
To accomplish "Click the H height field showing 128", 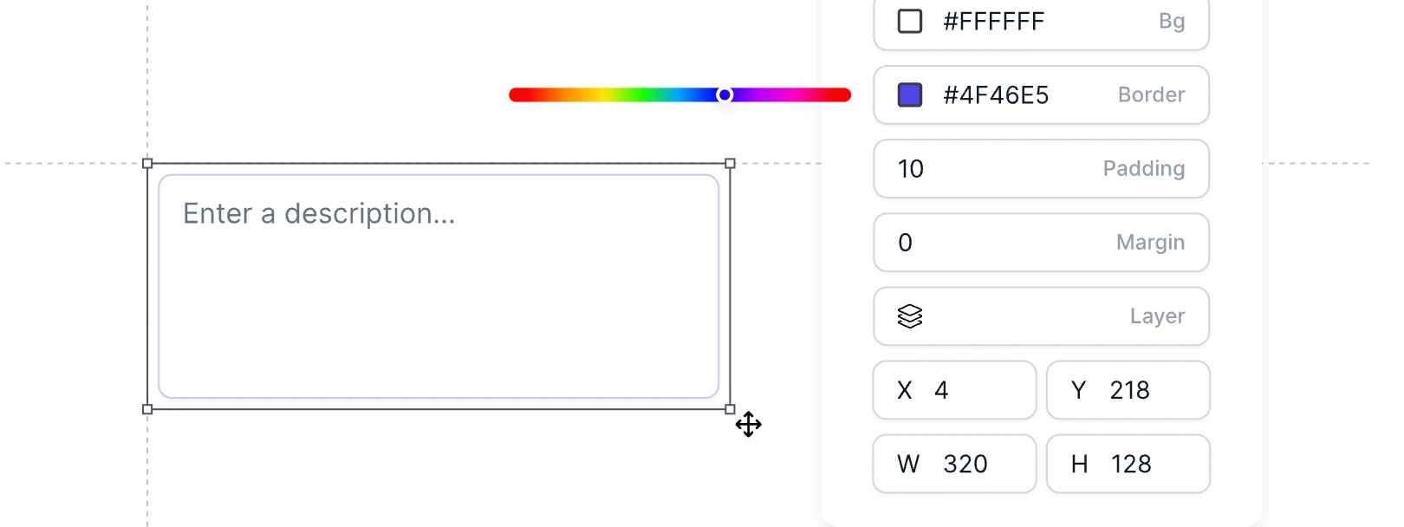I will [x=1128, y=464].
